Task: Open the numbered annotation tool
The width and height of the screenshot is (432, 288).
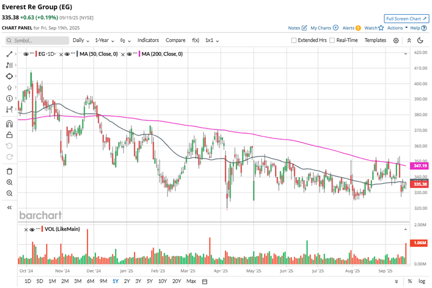Action: [x=10, y=98]
